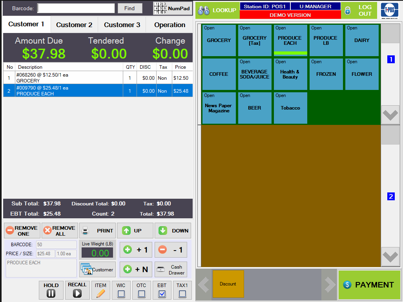Click RECALL play button
The width and height of the screenshot is (403, 302).
[77, 290]
